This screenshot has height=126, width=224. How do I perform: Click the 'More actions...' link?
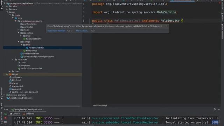click(83, 31)
